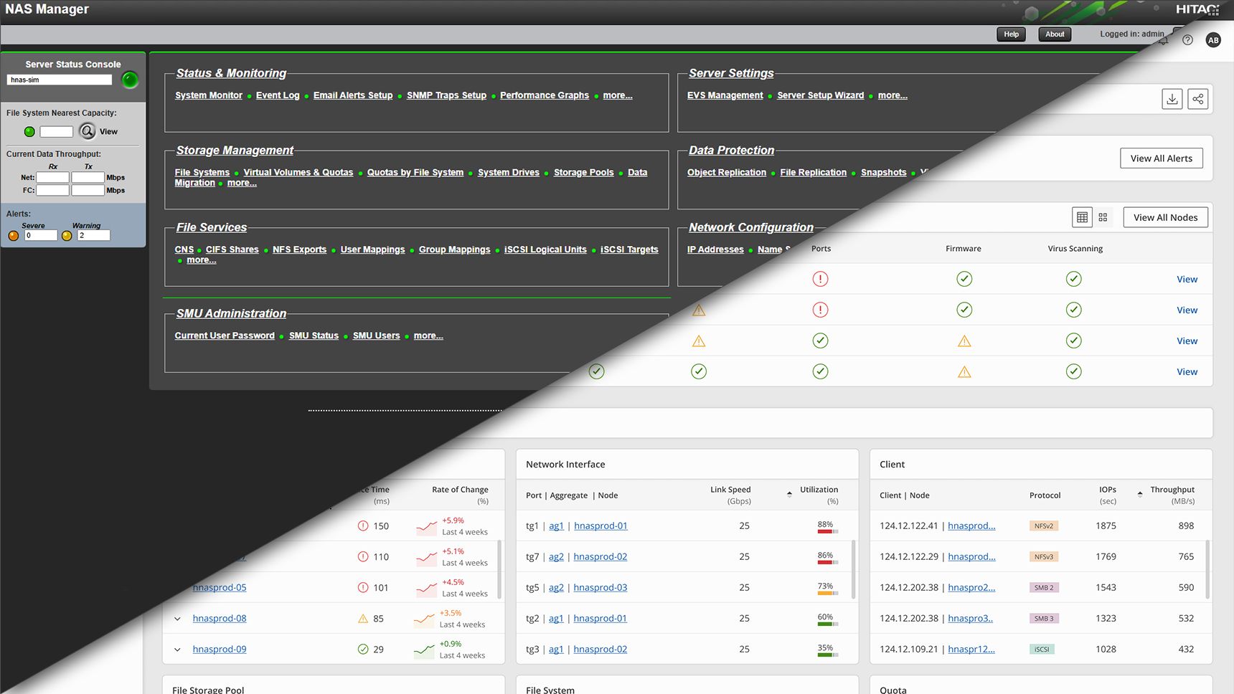
Task: Click the green server status indicator
Action: click(x=130, y=80)
